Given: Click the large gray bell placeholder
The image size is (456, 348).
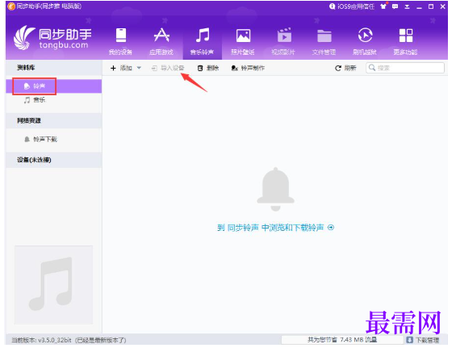Looking at the screenshot, I should (x=276, y=189).
